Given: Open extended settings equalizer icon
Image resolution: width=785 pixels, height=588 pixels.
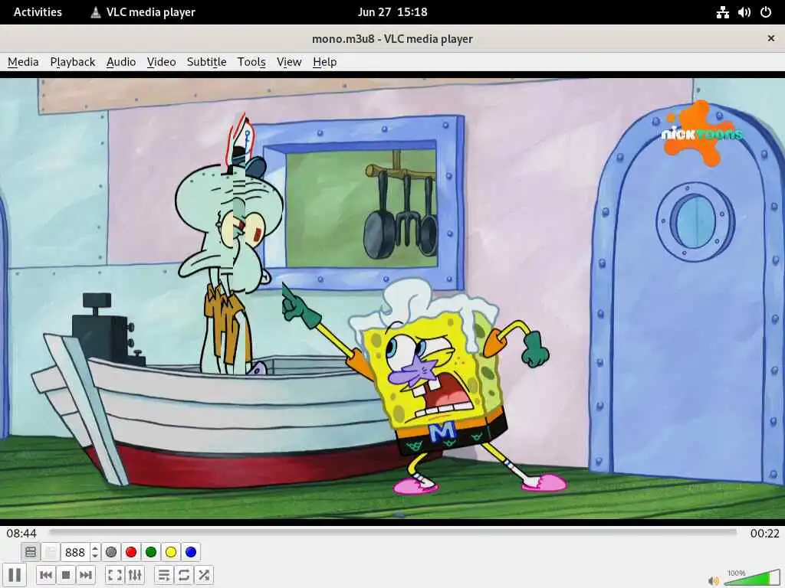Looking at the screenshot, I should click(135, 575).
